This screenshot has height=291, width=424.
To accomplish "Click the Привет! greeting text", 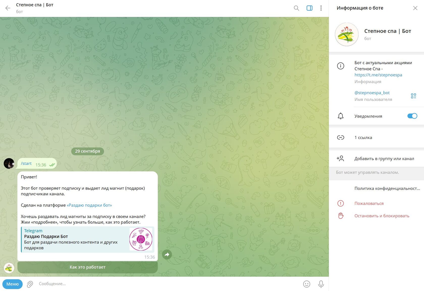I will click(29, 177).
